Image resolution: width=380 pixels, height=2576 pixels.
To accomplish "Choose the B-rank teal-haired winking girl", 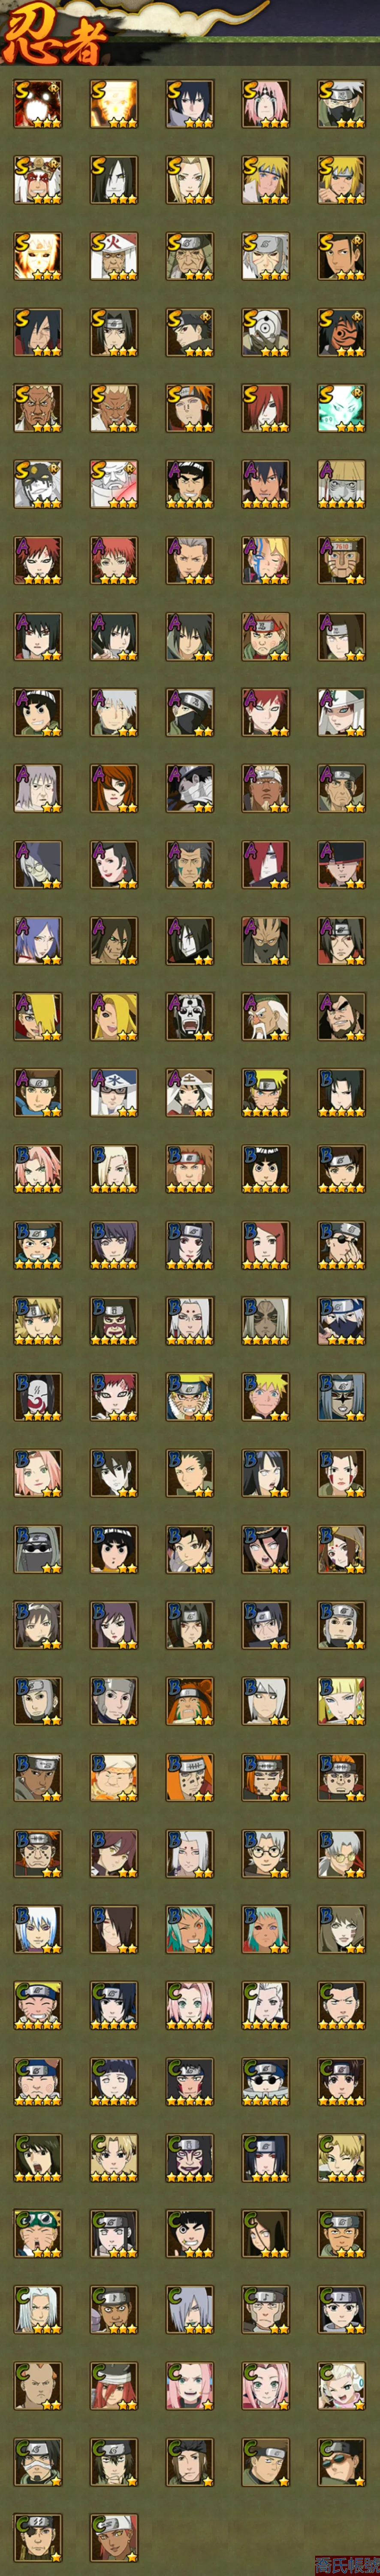I will pos(189,1928).
